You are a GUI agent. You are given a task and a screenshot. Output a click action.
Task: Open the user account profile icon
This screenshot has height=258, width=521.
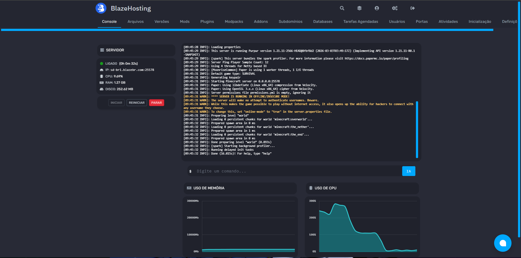377,8
